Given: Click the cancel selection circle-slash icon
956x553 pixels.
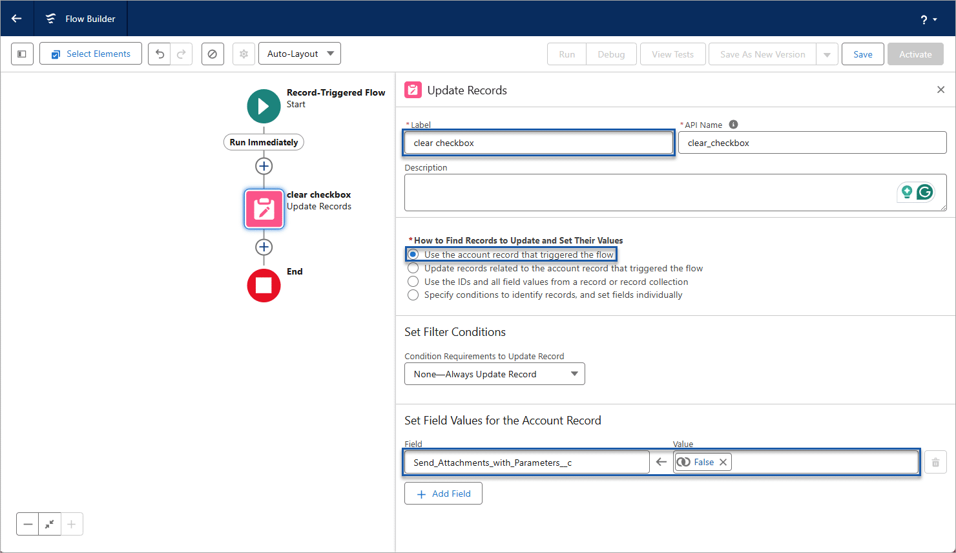Looking at the screenshot, I should click(x=213, y=54).
